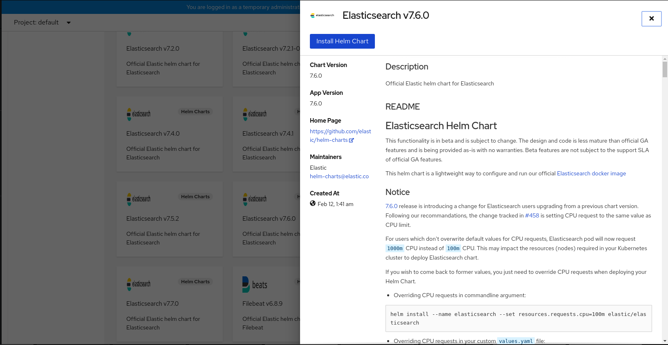Click the elasticsearch logo on v7.4.1 card

(x=255, y=114)
